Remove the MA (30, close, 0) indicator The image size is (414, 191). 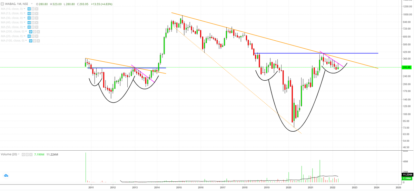pyautogui.click(x=37, y=18)
